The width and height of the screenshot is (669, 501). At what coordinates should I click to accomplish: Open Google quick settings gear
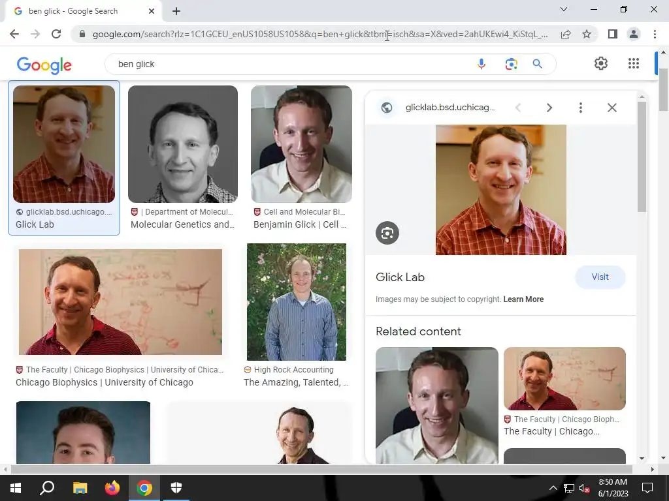pos(601,63)
